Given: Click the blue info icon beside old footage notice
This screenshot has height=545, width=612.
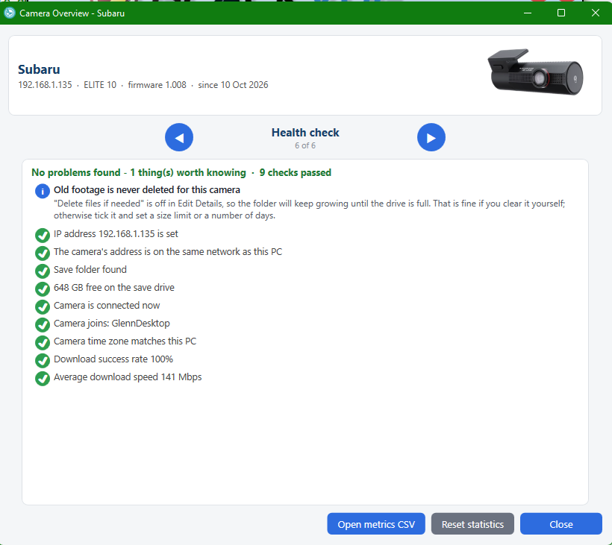Looking at the screenshot, I should 42,191.
